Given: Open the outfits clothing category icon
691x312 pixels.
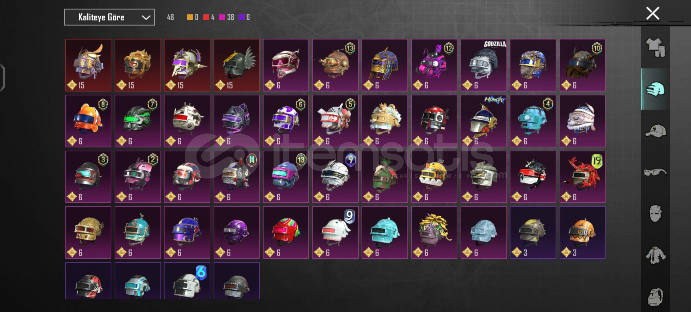Looking at the screenshot, I should click(x=655, y=47).
